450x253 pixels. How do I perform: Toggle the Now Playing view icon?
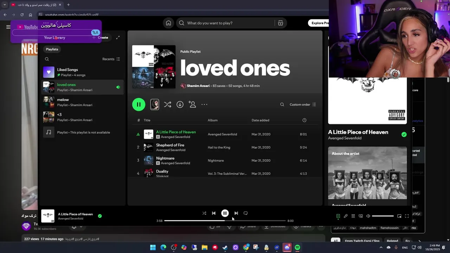pyautogui.click(x=338, y=216)
